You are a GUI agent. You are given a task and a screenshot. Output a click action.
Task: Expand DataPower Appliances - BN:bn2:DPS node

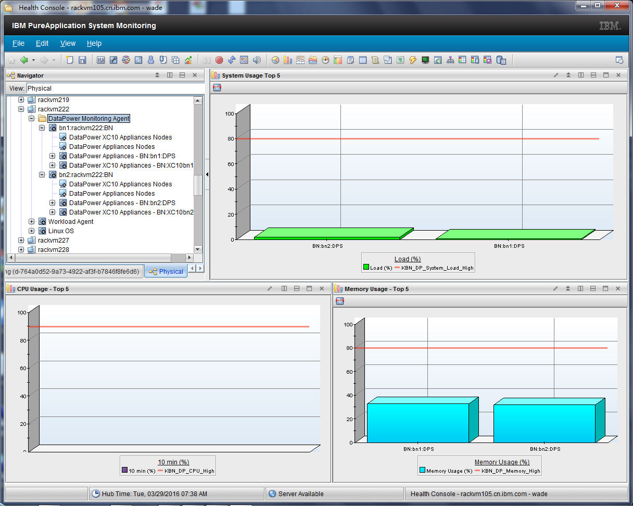[x=52, y=203]
